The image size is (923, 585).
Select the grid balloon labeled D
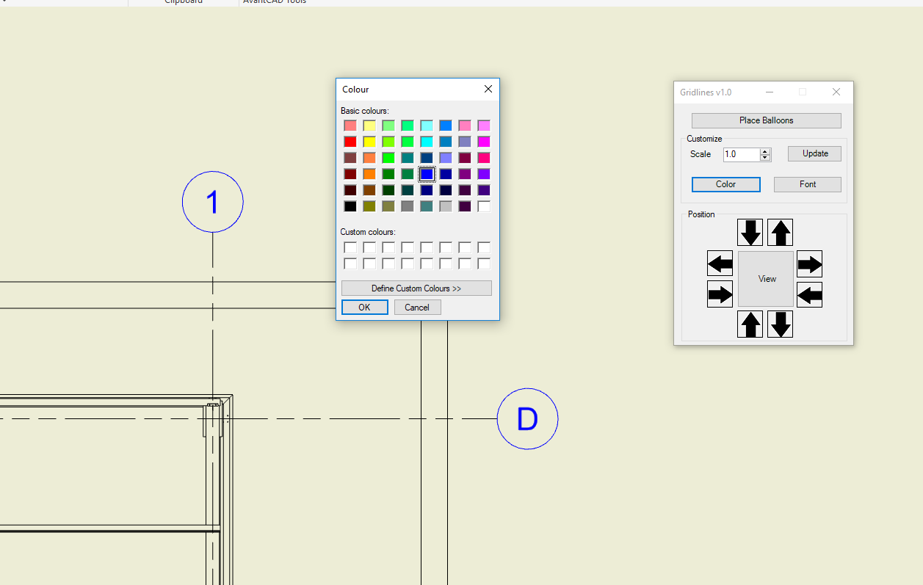click(527, 419)
